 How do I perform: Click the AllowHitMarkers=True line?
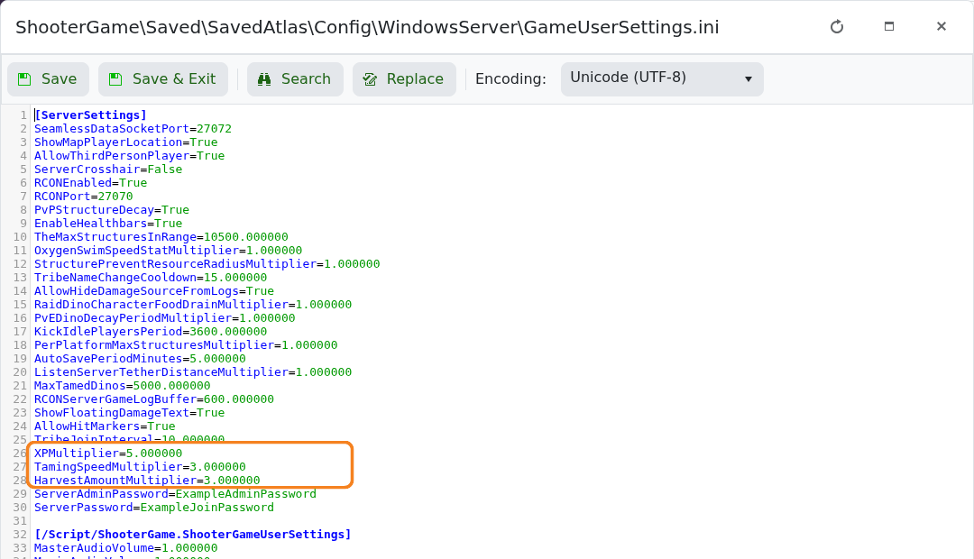(x=105, y=426)
